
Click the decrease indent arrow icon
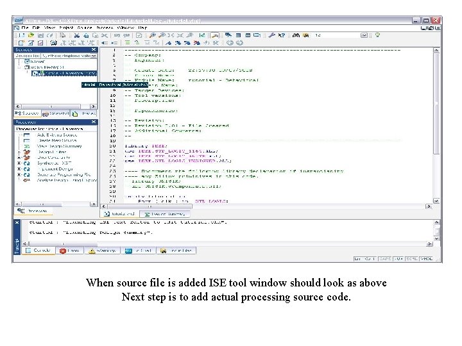tap(105, 43)
